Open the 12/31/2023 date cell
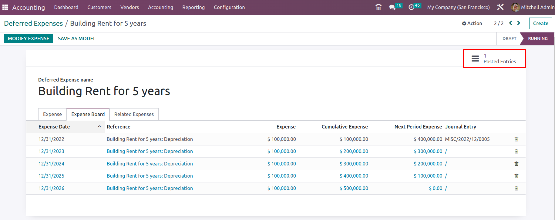Image resolution: width=555 pixels, height=220 pixels. (x=51, y=151)
